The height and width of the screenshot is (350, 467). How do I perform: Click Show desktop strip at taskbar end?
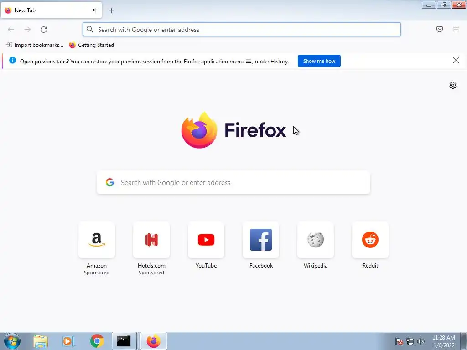(x=463, y=341)
